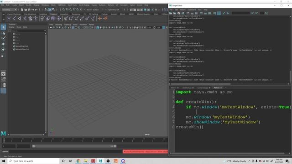Click the Outliner search field
Screen dimensions: 292x164
[x=28, y=31]
